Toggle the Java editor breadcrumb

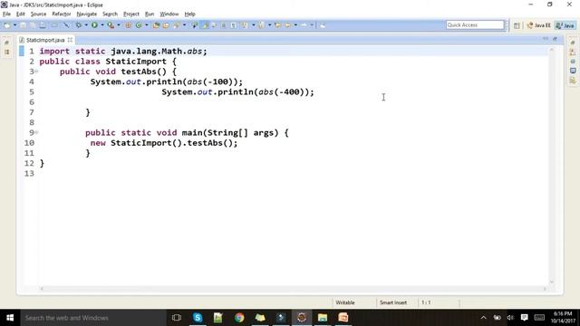tap(195, 25)
